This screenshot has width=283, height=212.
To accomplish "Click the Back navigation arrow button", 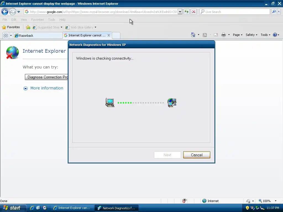I will point(5,12).
